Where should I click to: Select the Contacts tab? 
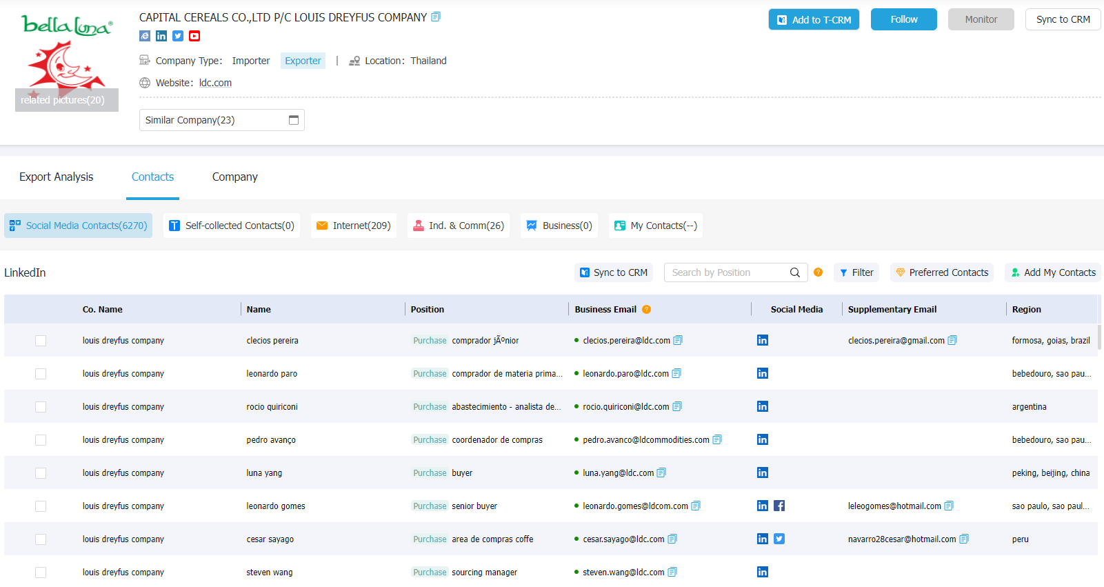click(x=152, y=177)
